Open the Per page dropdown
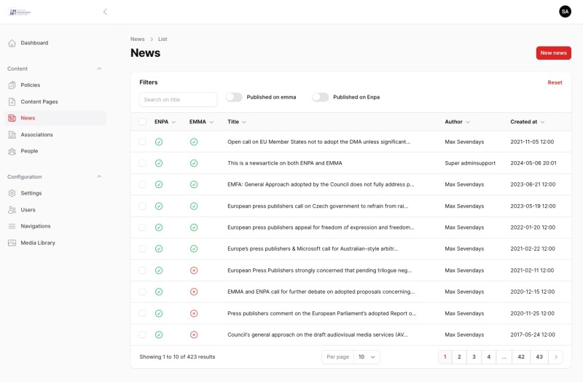This screenshot has width=583, height=382. tap(363, 356)
